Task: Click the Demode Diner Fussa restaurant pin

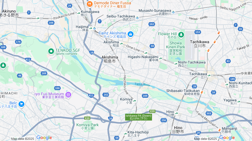Action: (89, 4)
